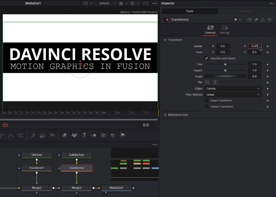Switch to the Tools tab

pyautogui.click(x=190, y=11)
